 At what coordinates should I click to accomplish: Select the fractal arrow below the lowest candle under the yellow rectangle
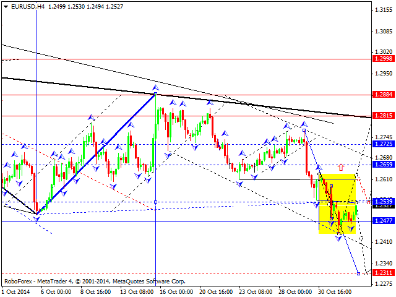click(338, 238)
